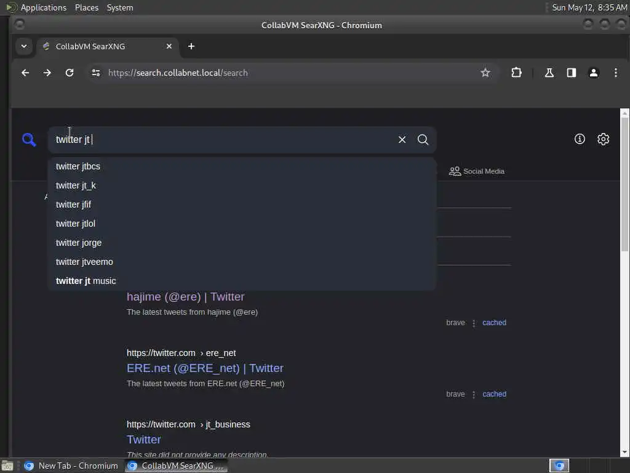Screen dimensions: 630x473
Task: Select suggestion 'twitter jtbcs'
Action: [242, 166]
